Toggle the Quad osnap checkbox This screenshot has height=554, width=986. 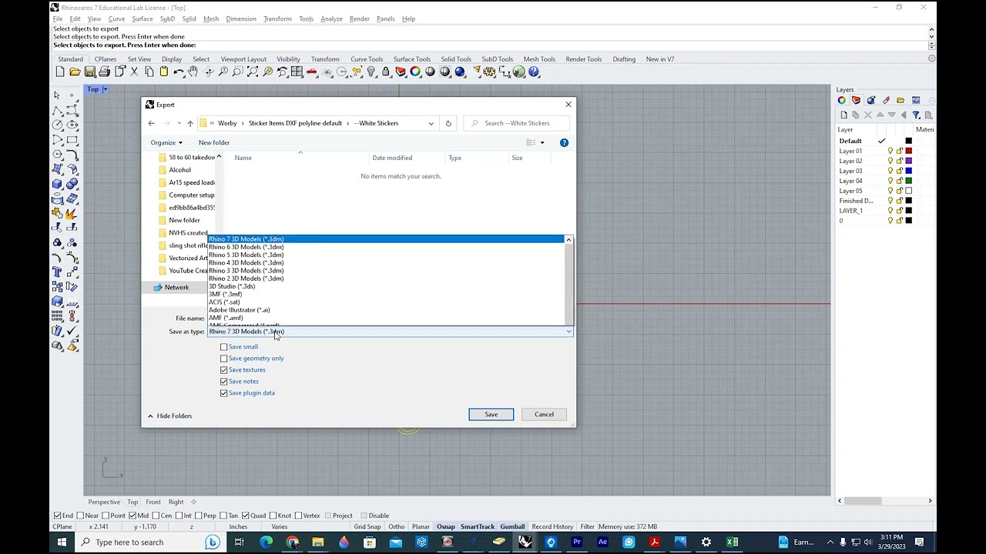click(245, 516)
